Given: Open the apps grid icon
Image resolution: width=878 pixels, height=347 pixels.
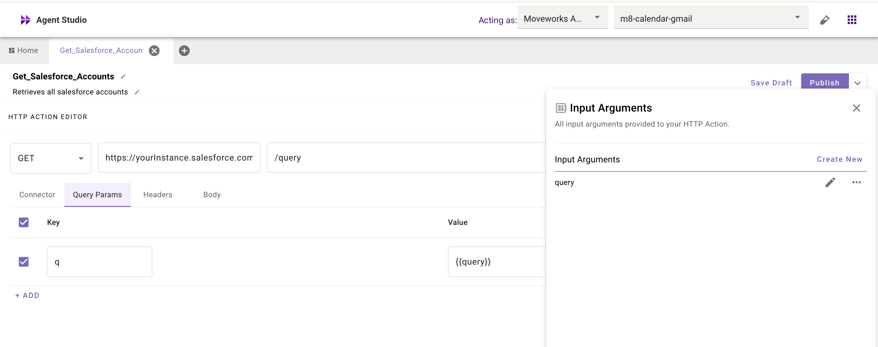Looking at the screenshot, I should tap(852, 20).
